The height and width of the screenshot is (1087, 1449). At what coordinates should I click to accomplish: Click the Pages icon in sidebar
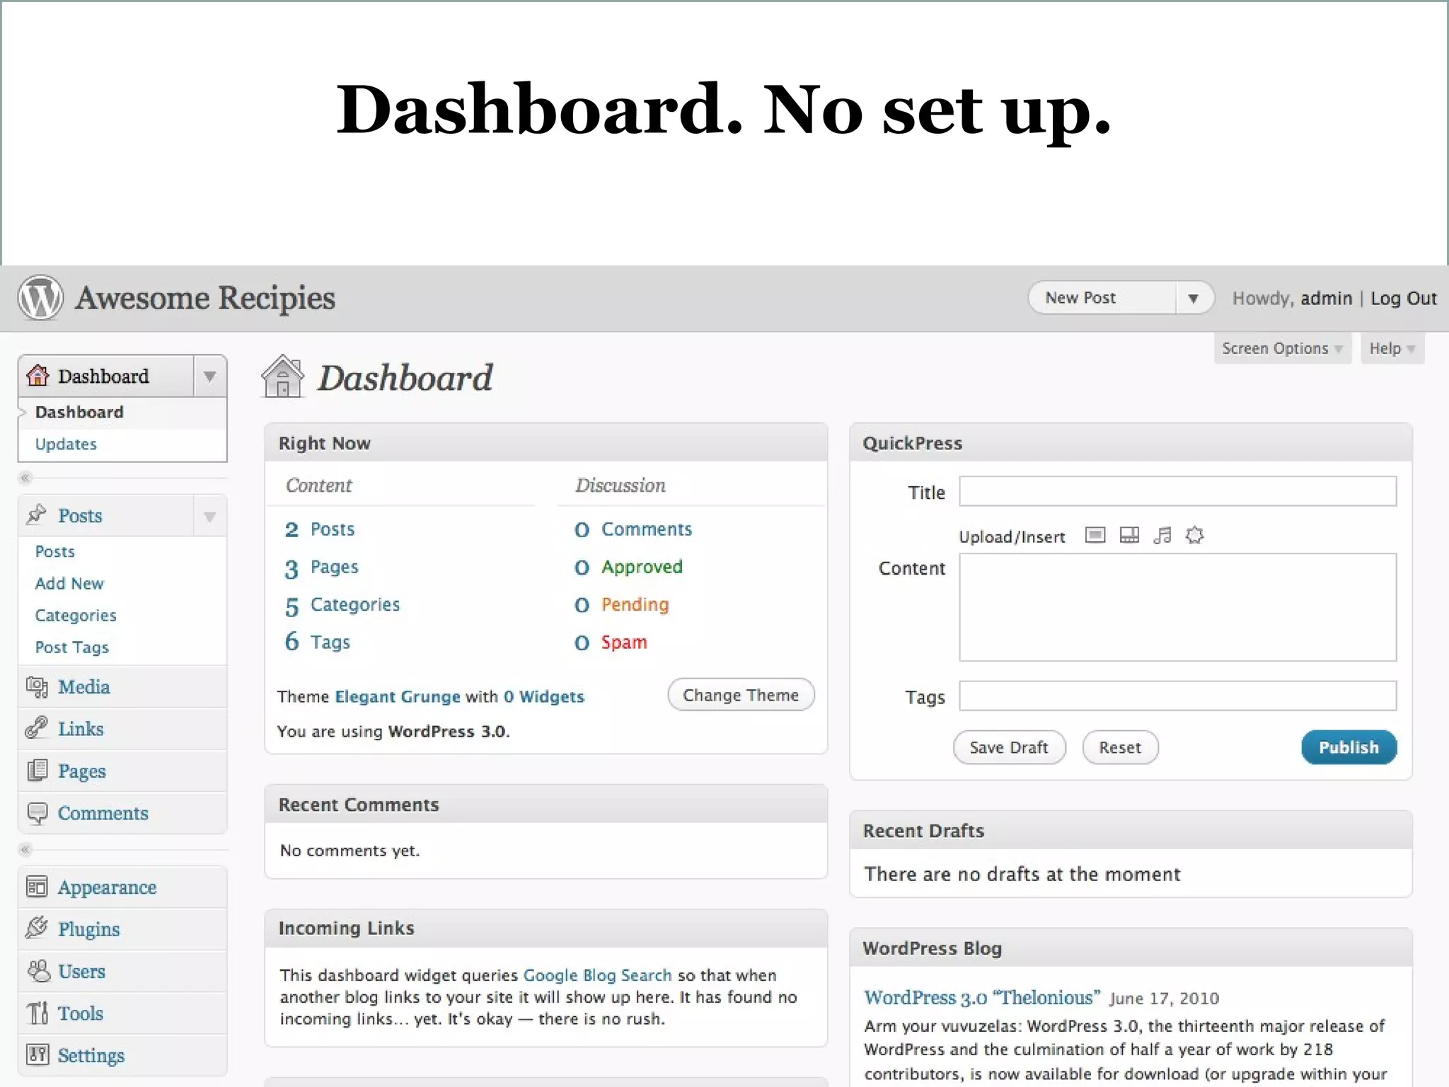[37, 770]
